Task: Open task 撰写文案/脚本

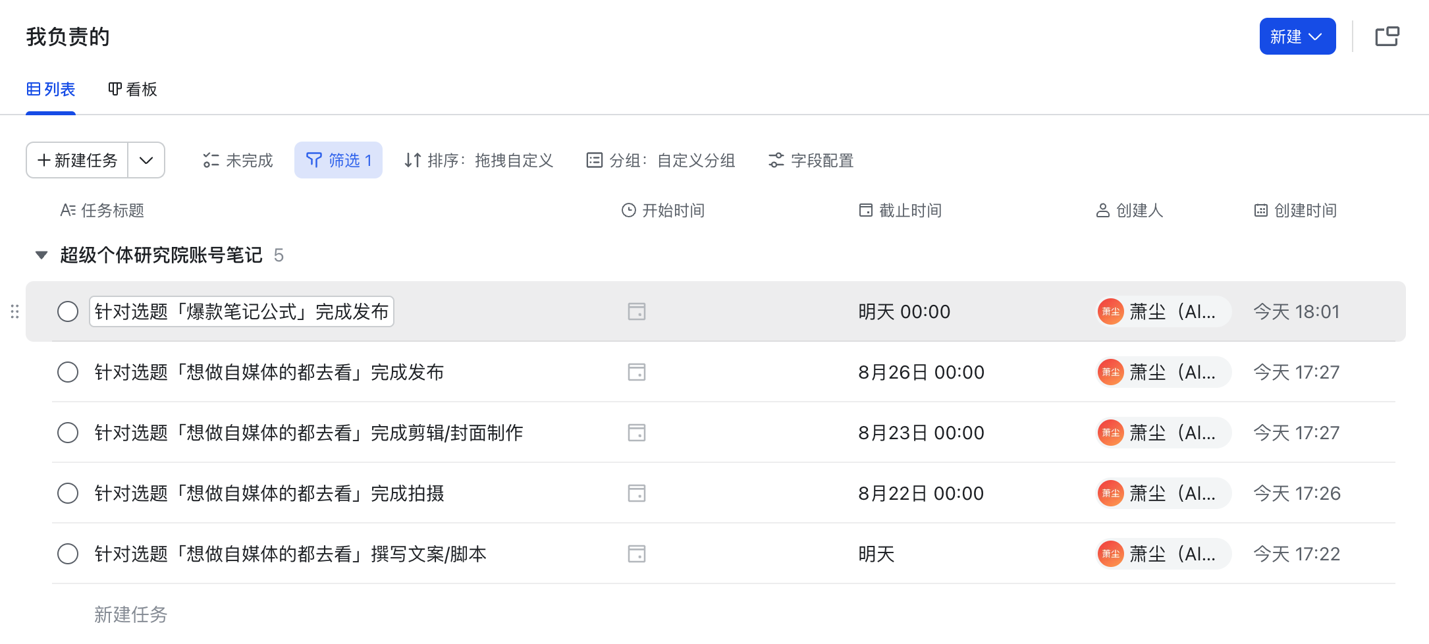Action: [x=290, y=554]
